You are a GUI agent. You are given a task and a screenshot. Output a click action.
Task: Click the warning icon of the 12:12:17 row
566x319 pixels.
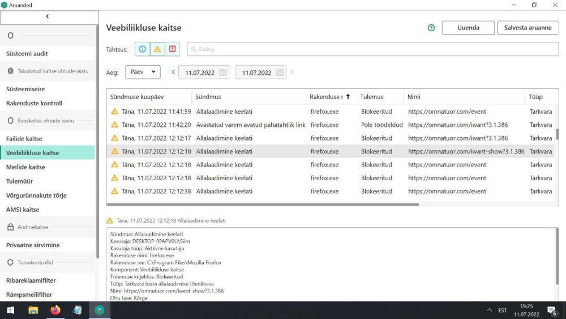click(x=115, y=138)
